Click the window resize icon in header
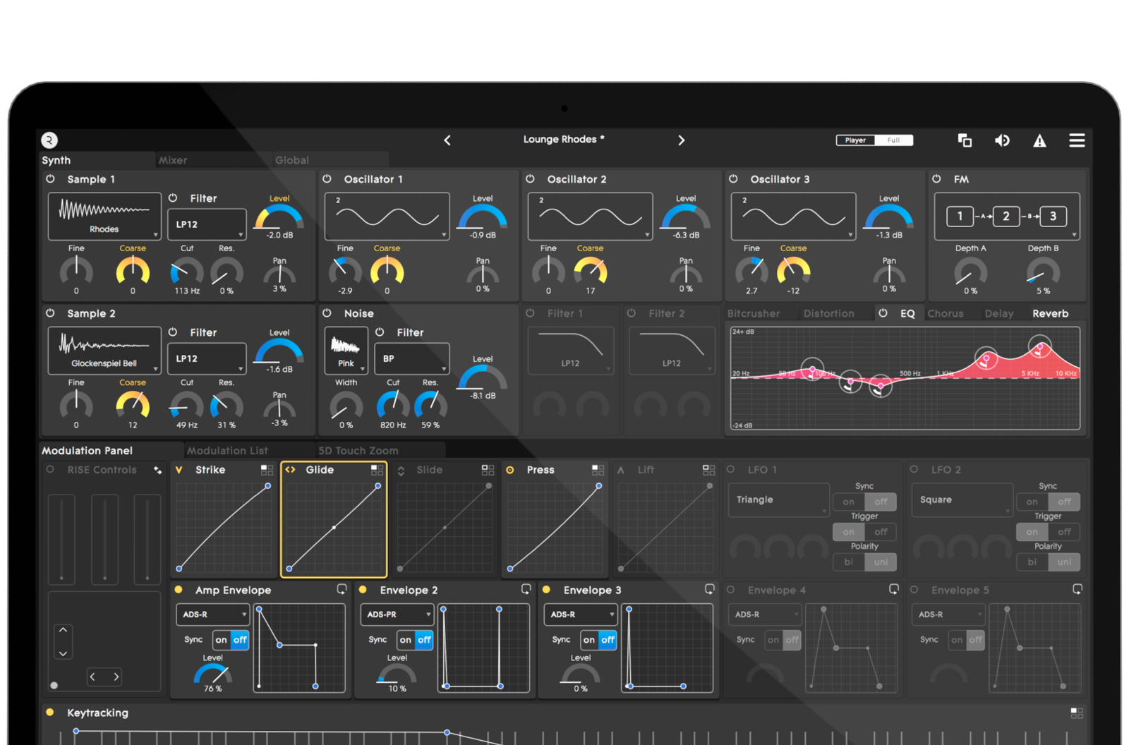This screenshot has width=1129, height=745. click(965, 140)
